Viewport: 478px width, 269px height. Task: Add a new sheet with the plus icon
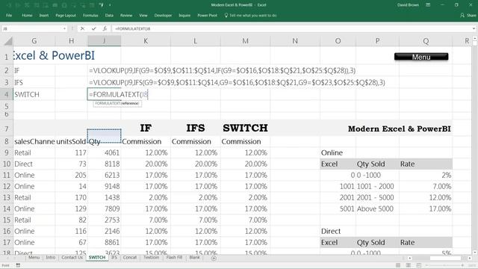[214, 258]
